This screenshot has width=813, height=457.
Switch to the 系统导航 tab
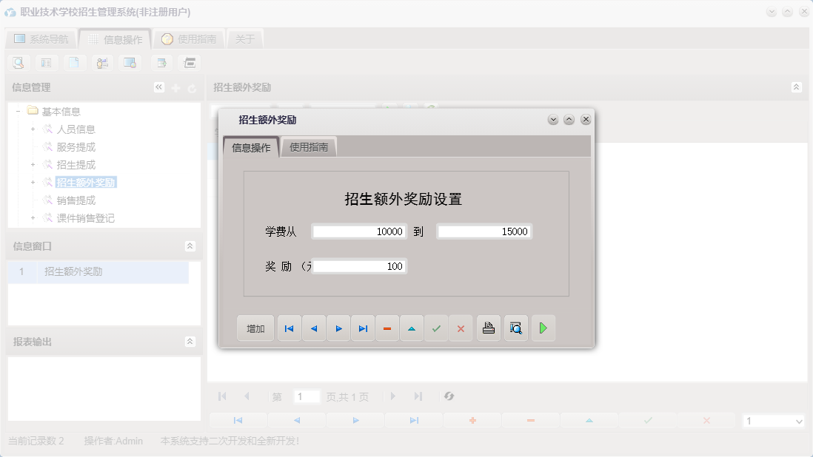(44, 38)
